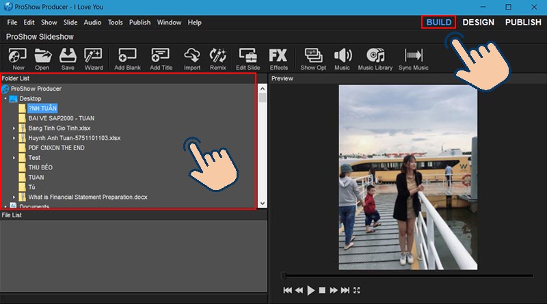Expand the Test folder node

pos(14,158)
